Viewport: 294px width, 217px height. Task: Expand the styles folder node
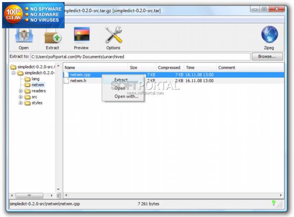21,103
